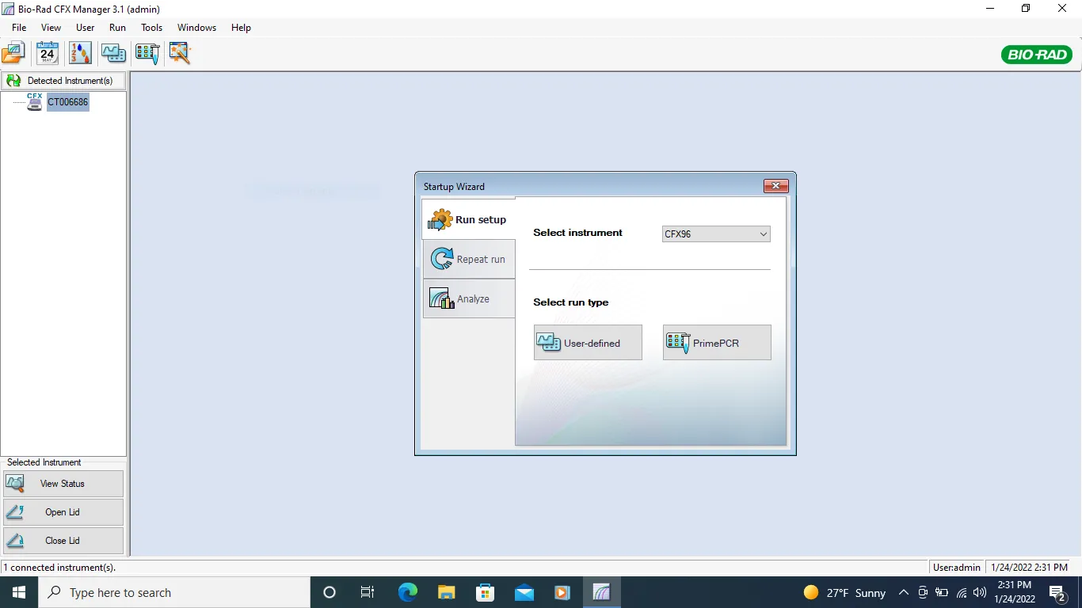Select instrument CT006686 in the tree
The height and width of the screenshot is (608, 1082).
pos(67,102)
